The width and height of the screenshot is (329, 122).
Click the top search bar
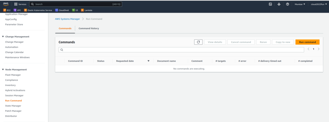76,4
